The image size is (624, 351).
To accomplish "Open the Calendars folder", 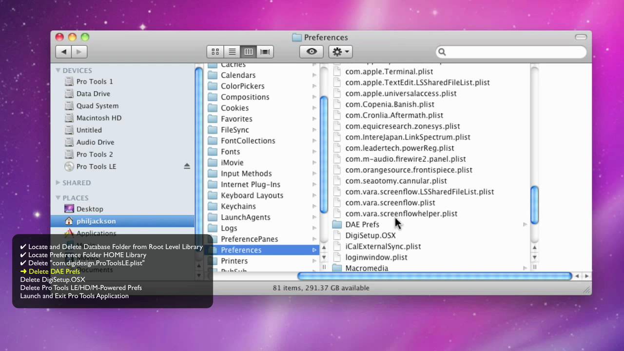I will 238,75.
